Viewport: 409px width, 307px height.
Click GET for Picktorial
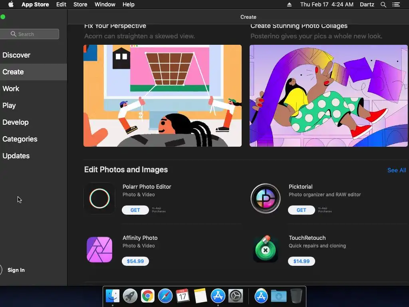[x=301, y=210]
